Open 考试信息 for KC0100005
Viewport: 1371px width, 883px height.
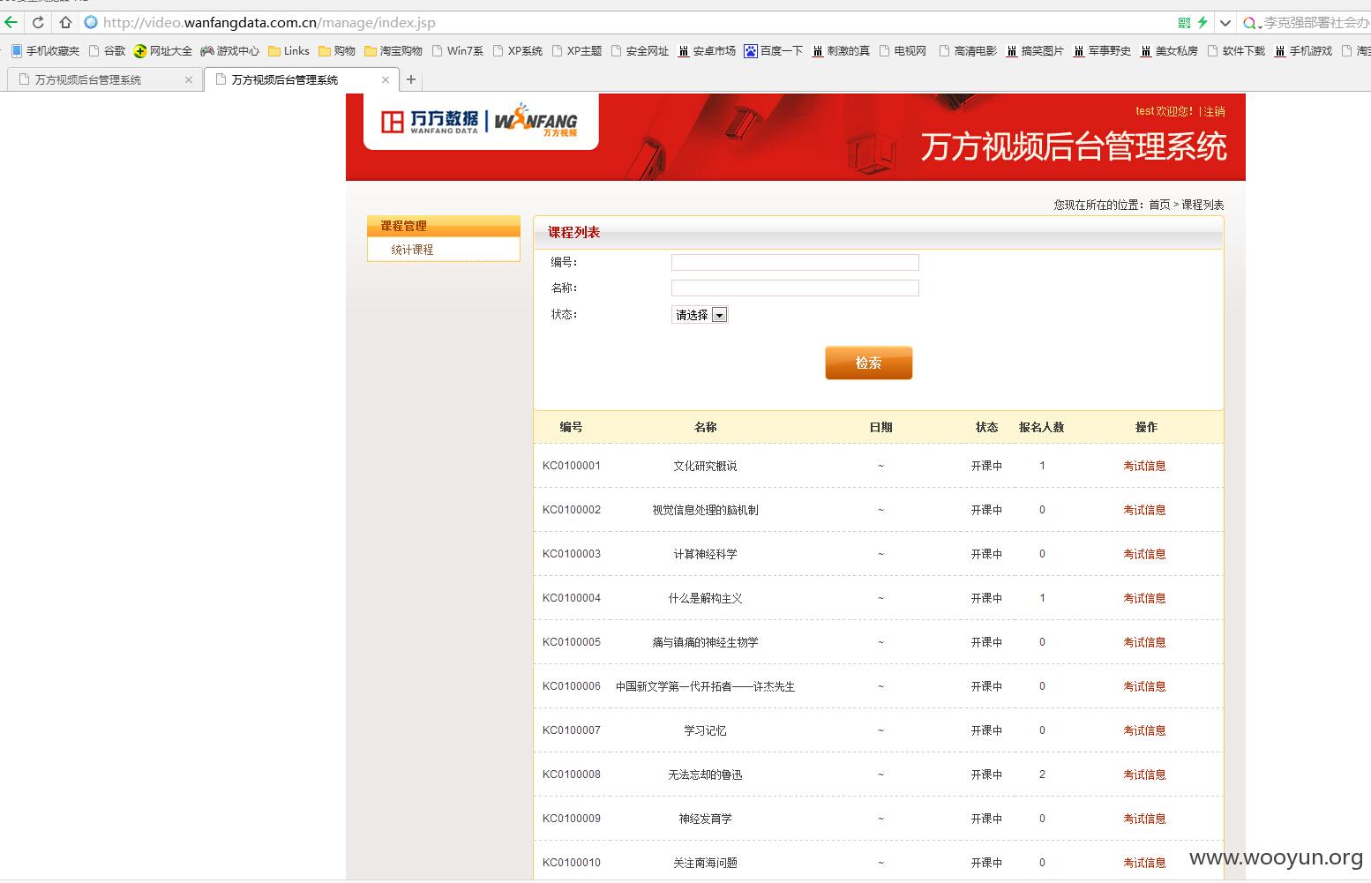pos(1144,642)
